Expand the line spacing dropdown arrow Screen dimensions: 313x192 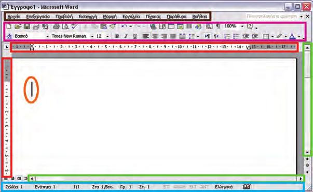[x=198, y=36]
